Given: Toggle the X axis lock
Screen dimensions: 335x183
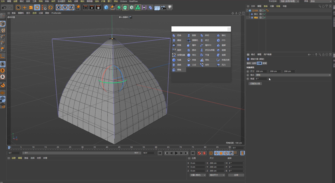Looking at the screenshot, I should point(58,7).
